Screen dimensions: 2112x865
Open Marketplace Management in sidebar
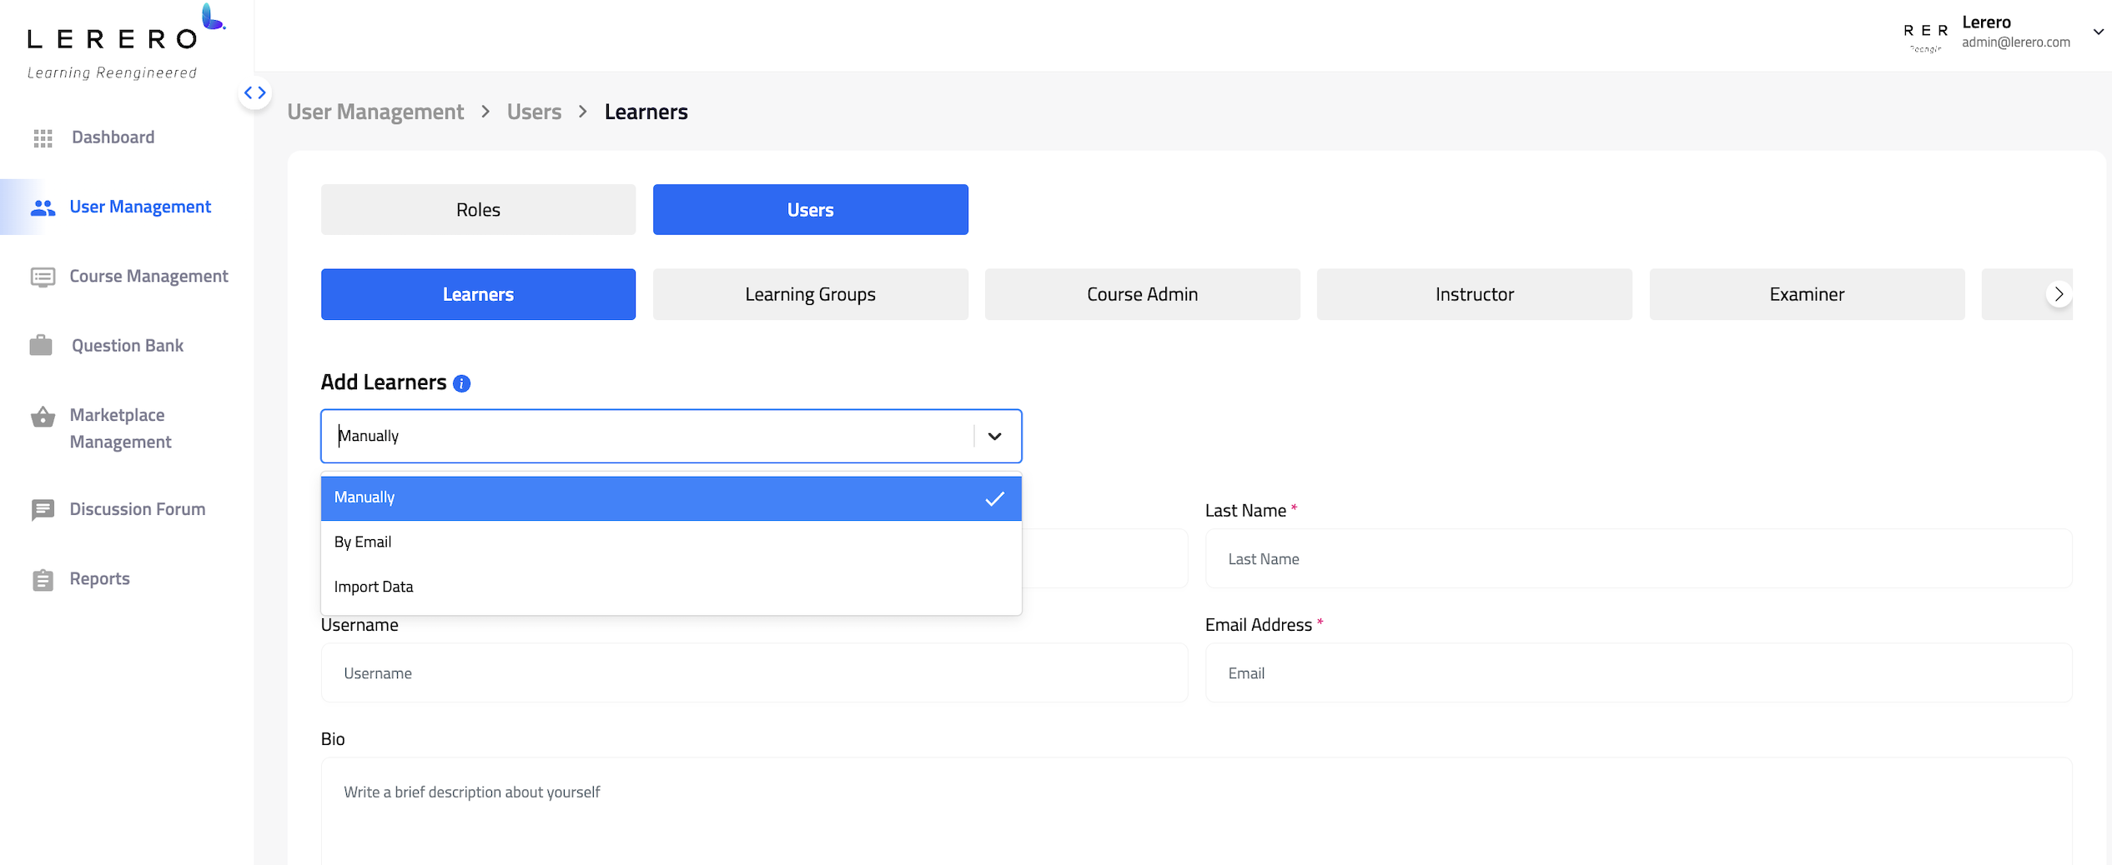click(121, 428)
